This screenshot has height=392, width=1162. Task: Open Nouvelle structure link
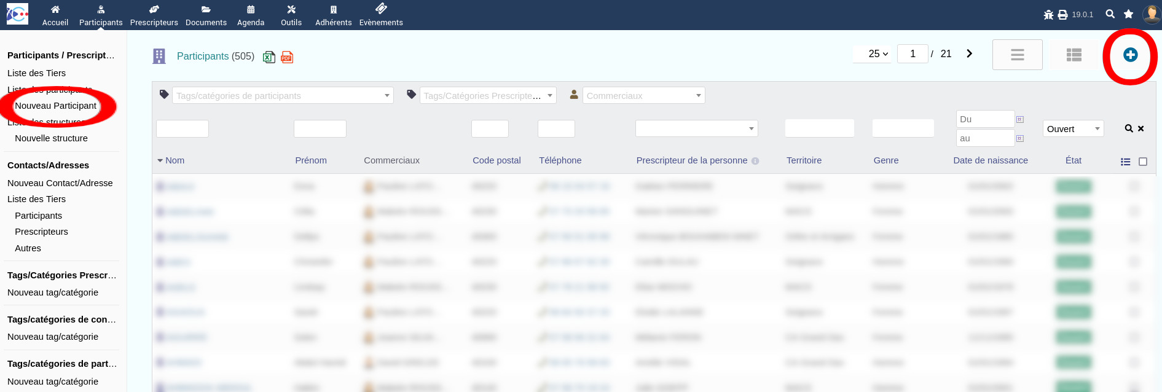51,138
